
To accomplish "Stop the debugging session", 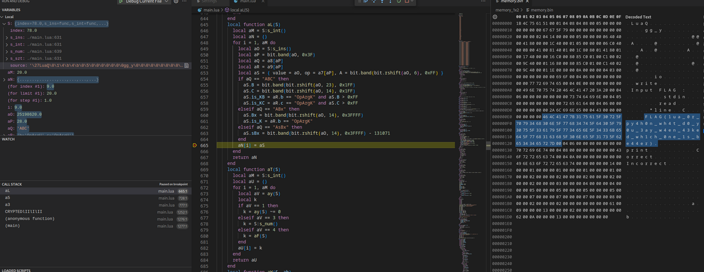I will coord(407,1).
